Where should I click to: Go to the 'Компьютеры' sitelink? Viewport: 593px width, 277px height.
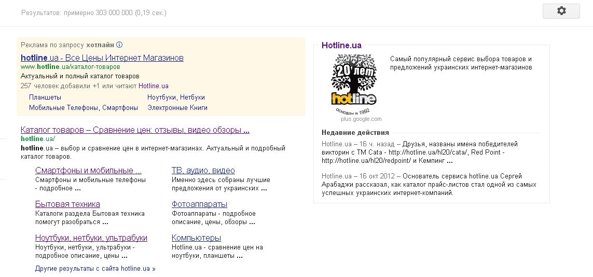click(x=196, y=238)
